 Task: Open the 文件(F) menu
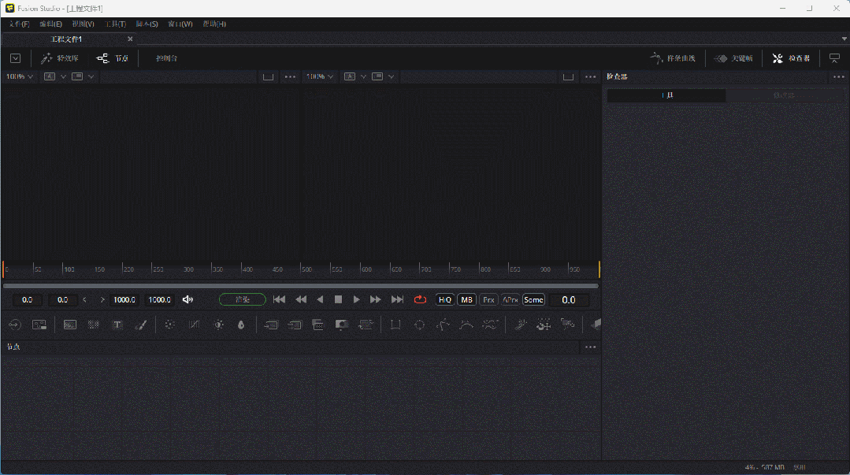[x=19, y=24]
